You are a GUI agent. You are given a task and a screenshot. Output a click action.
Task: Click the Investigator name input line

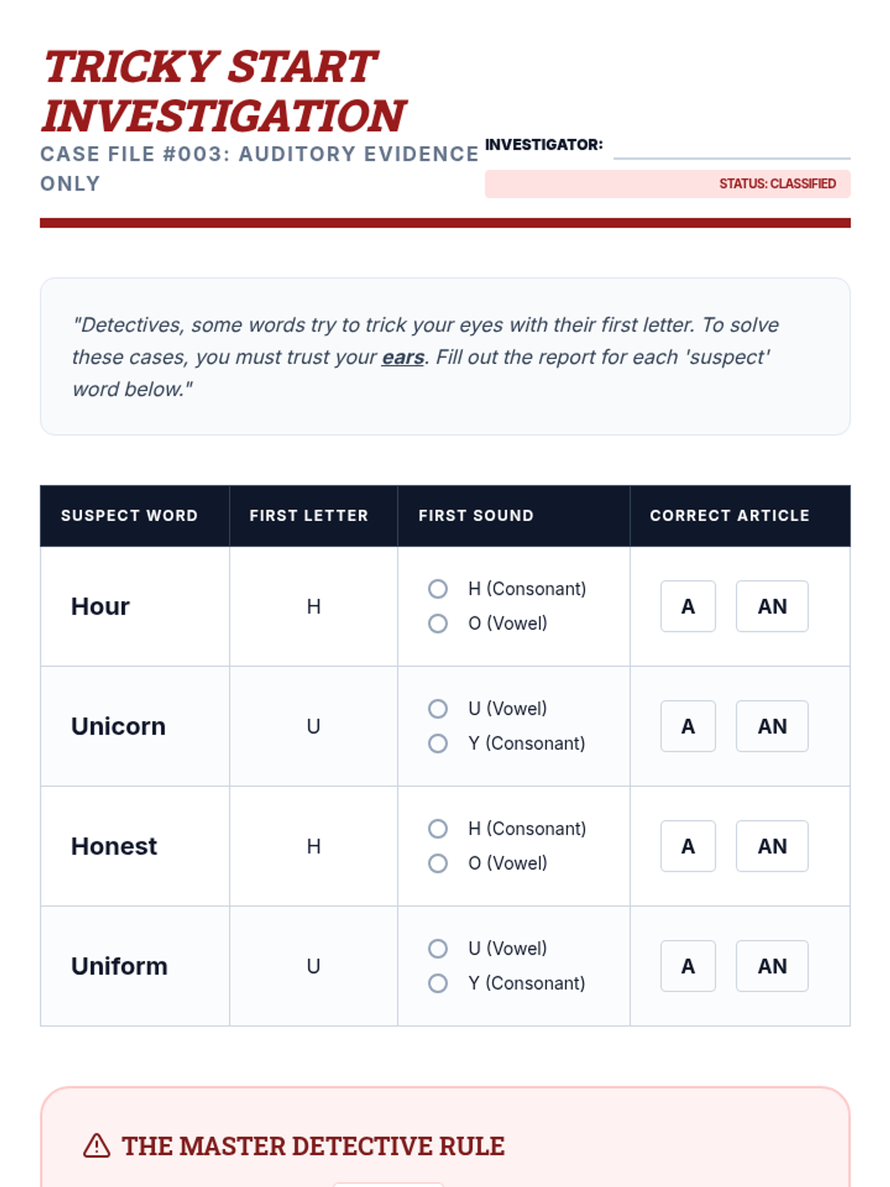tap(731, 148)
